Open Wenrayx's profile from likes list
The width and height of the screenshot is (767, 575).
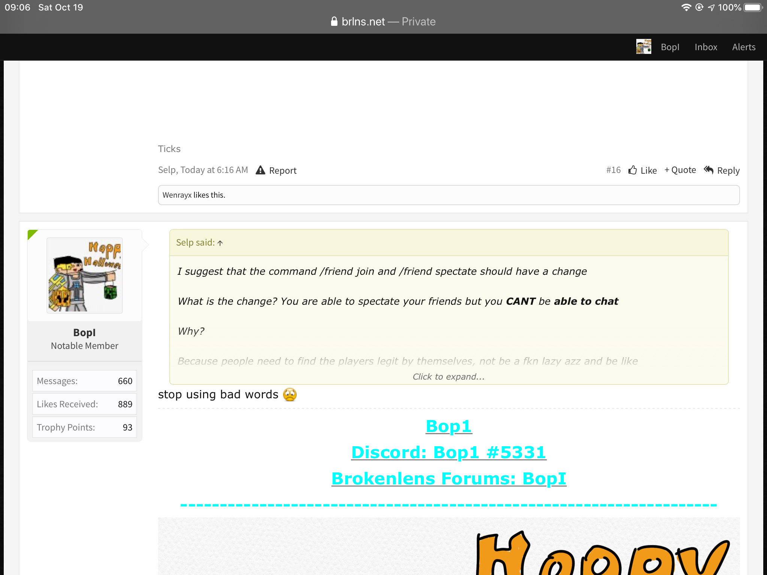click(x=177, y=195)
